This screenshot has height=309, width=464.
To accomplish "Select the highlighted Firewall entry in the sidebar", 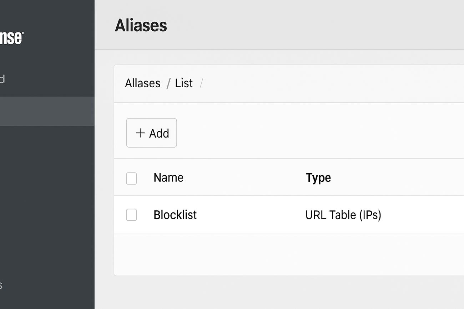I will tap(46, 111).
